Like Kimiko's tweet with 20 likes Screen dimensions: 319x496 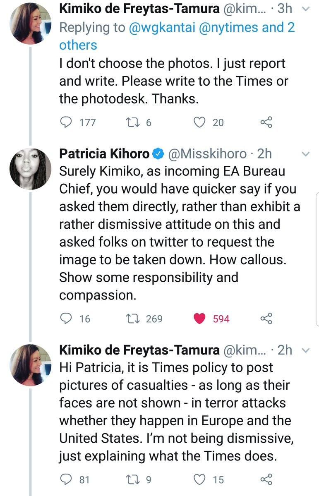[x=200, y=122]
